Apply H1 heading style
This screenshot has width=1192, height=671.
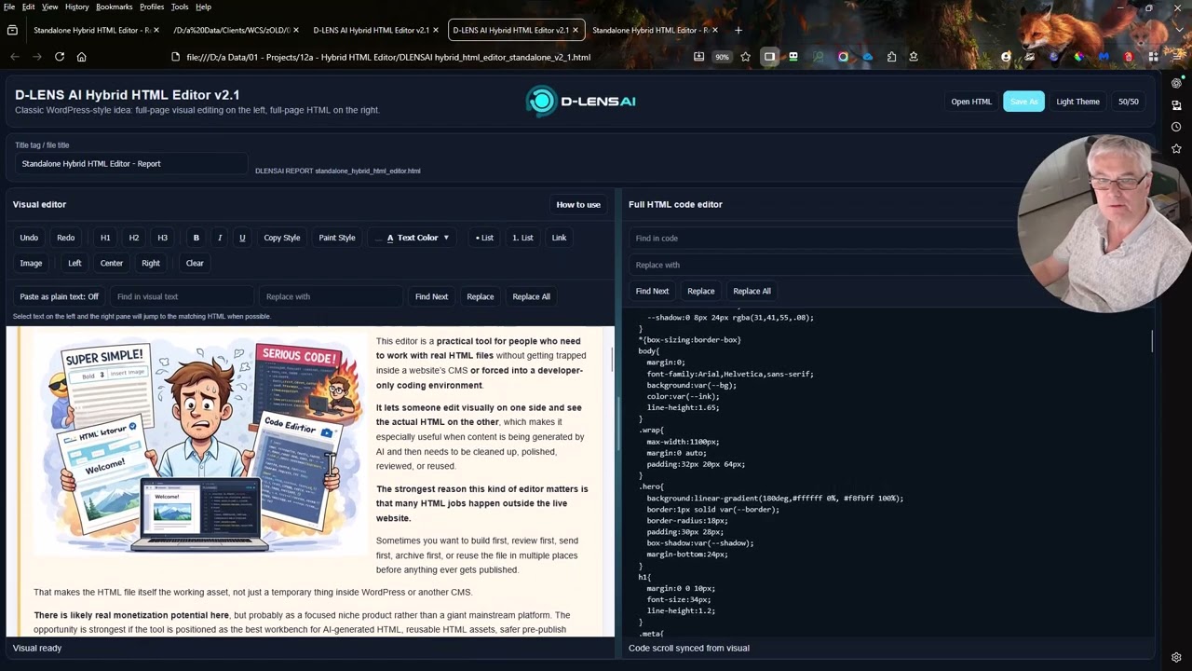click(105, 238)
